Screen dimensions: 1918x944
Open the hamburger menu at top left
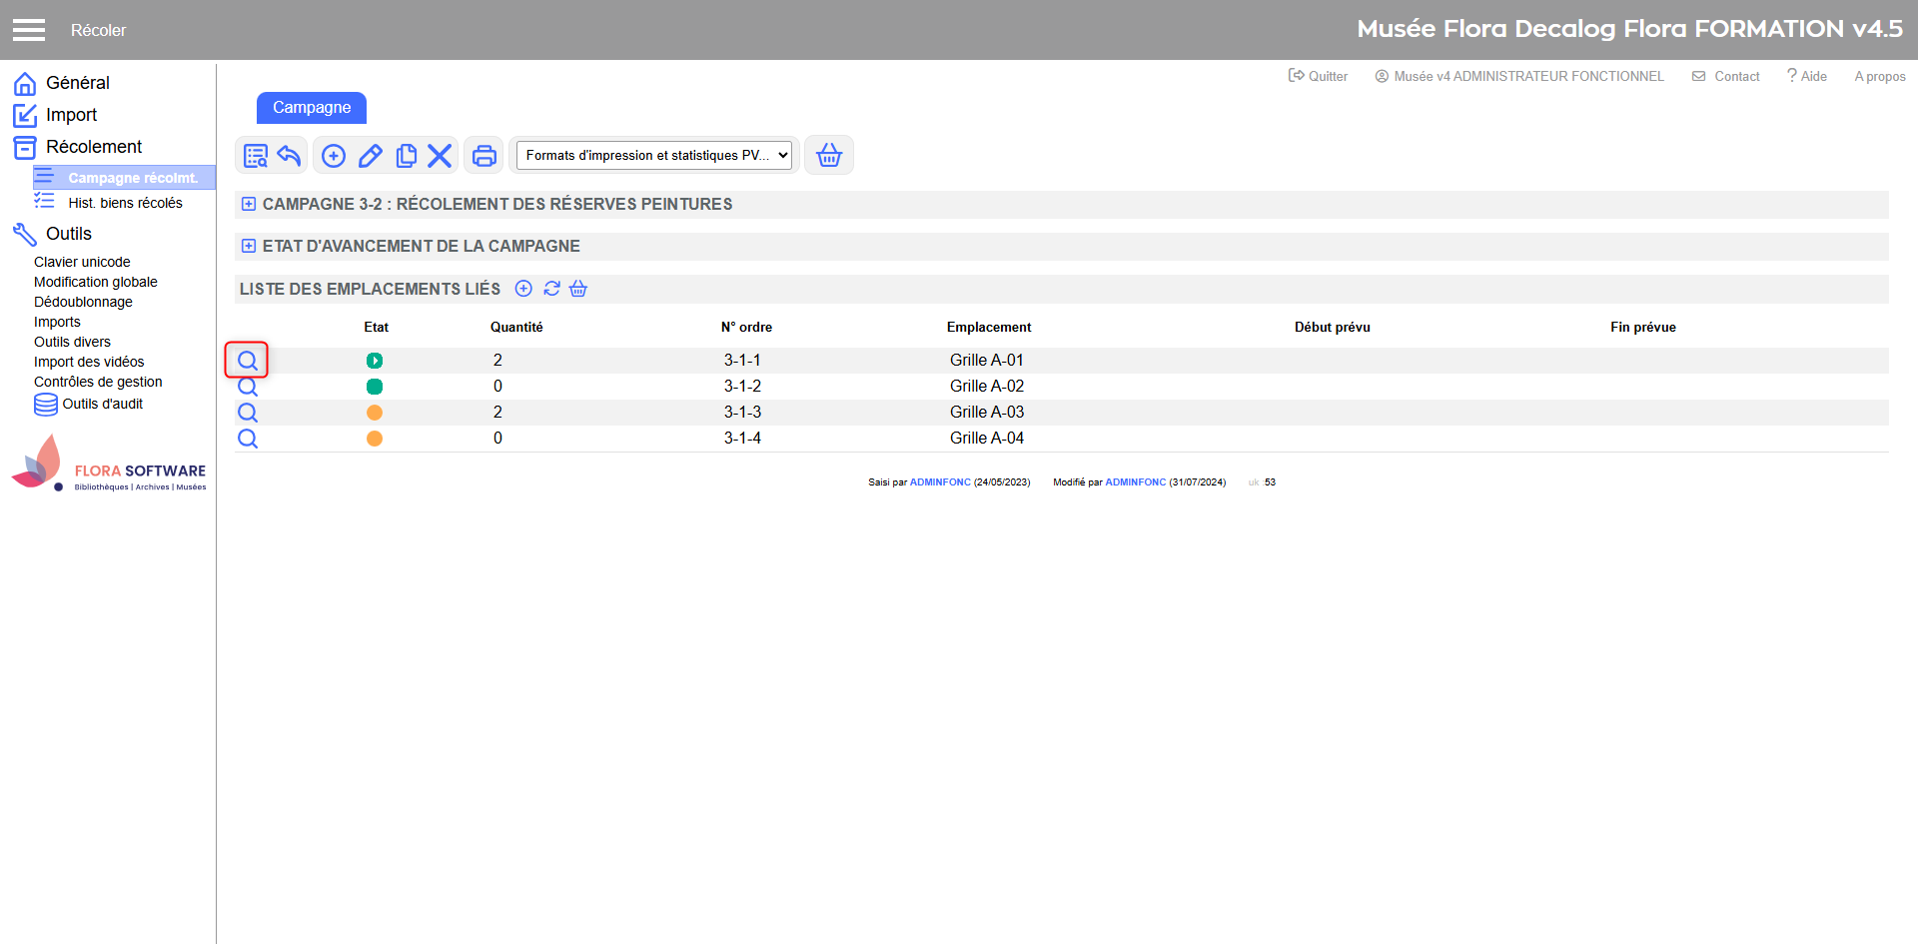29,30
